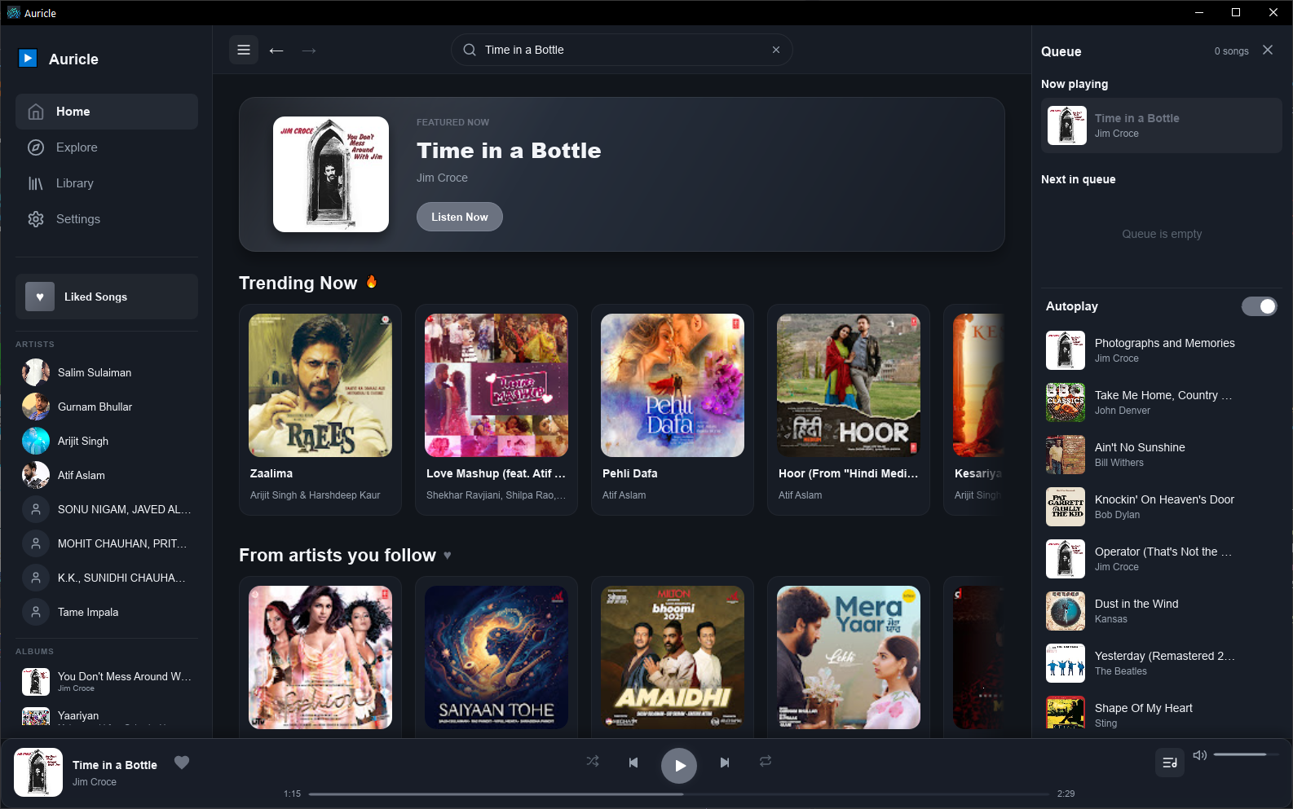The height and width of the screenshot is (809, 1293).
Task: Open the Love Mashup trending card
Action: point(496,410)
